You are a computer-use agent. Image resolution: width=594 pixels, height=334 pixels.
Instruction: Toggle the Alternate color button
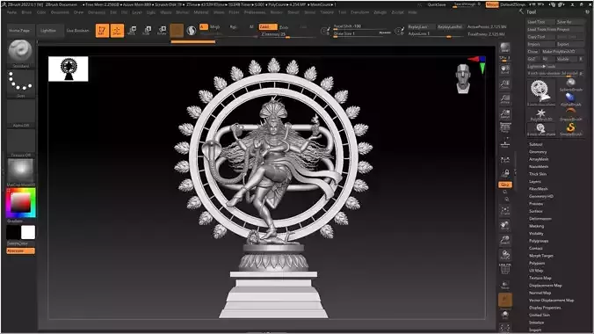20,250
